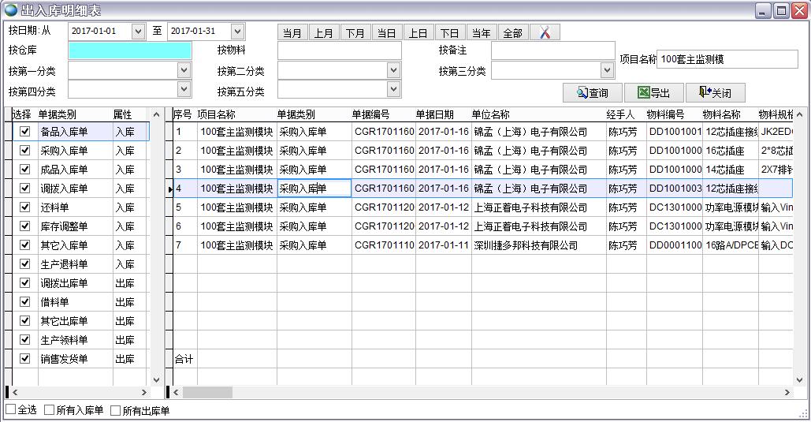Enable the 所有出库单 checkbox
This screenshot has width=811, height=422.
pos(116,410)
